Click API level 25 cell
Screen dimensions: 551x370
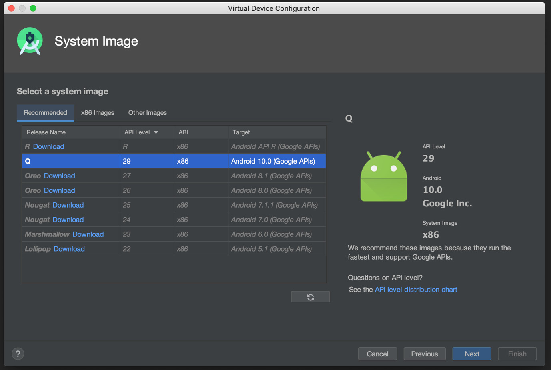(x=147, y=205)
